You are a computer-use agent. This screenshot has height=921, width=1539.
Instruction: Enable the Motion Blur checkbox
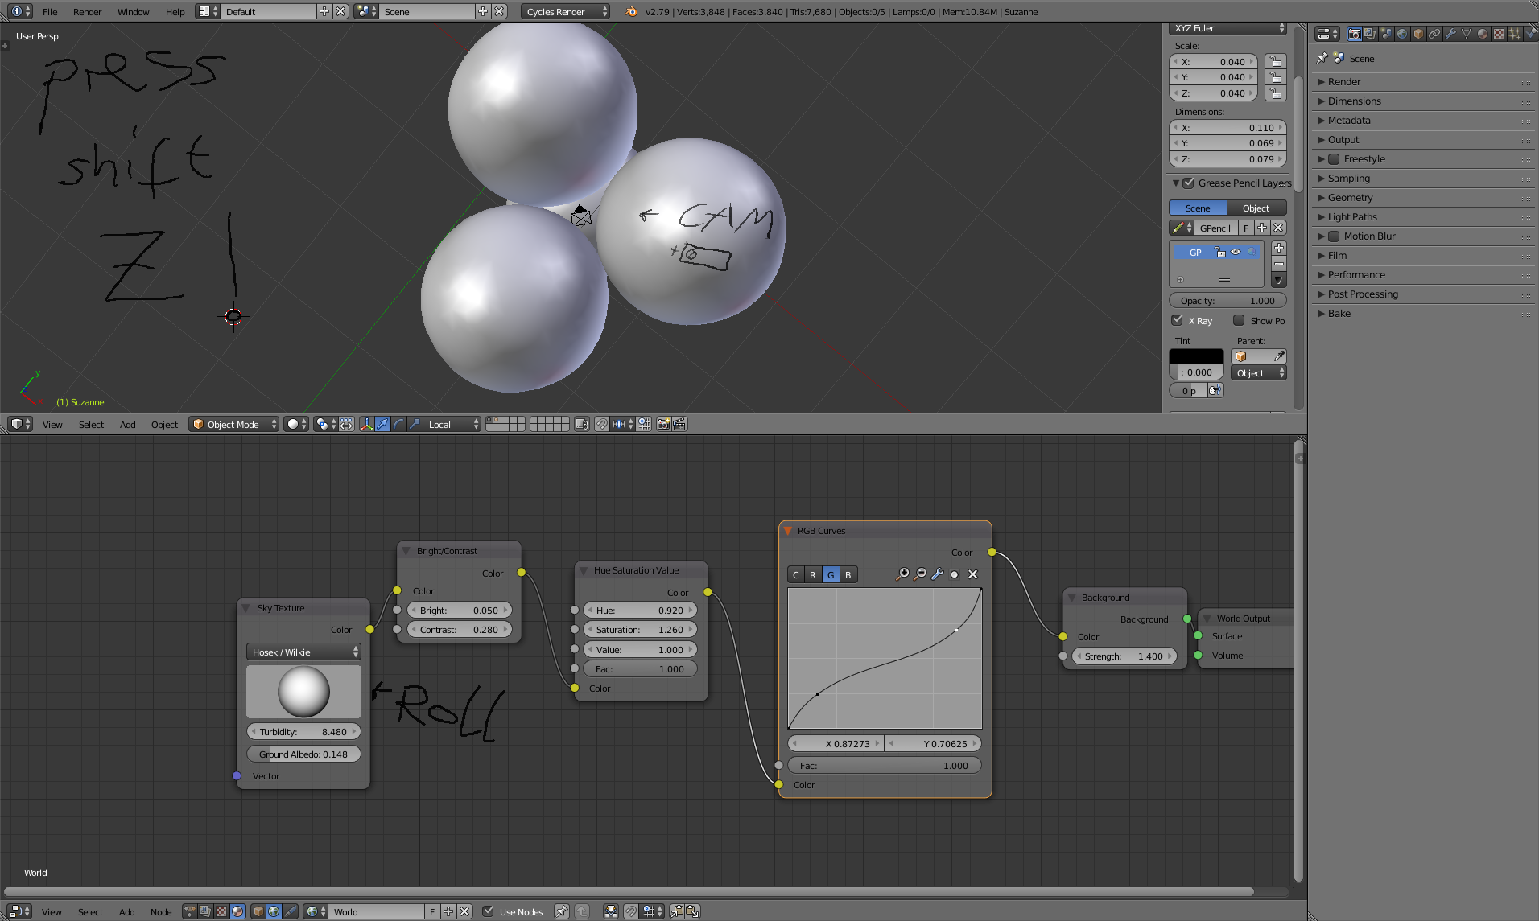[1334, 236]
